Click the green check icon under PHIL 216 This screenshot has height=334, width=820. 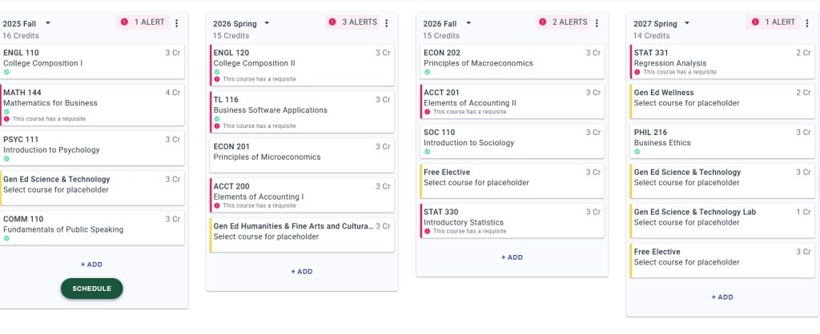point(637,152)
